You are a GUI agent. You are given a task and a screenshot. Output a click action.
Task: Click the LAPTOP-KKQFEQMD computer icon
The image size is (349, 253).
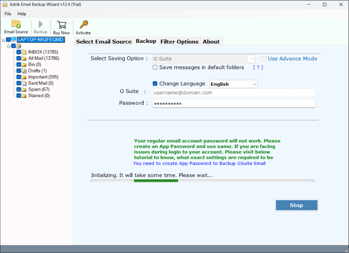13,39
